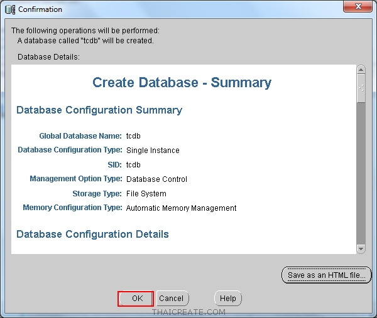Click the Confirmation title bar database icon

(10, 9)
